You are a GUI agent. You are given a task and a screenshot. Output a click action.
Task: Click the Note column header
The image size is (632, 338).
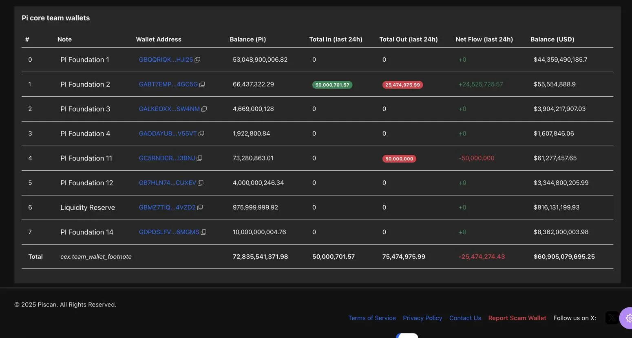(64, 39)
